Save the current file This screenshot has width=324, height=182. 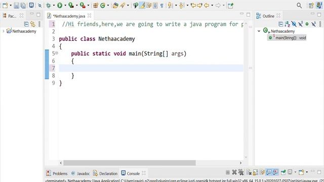point(16,6)
